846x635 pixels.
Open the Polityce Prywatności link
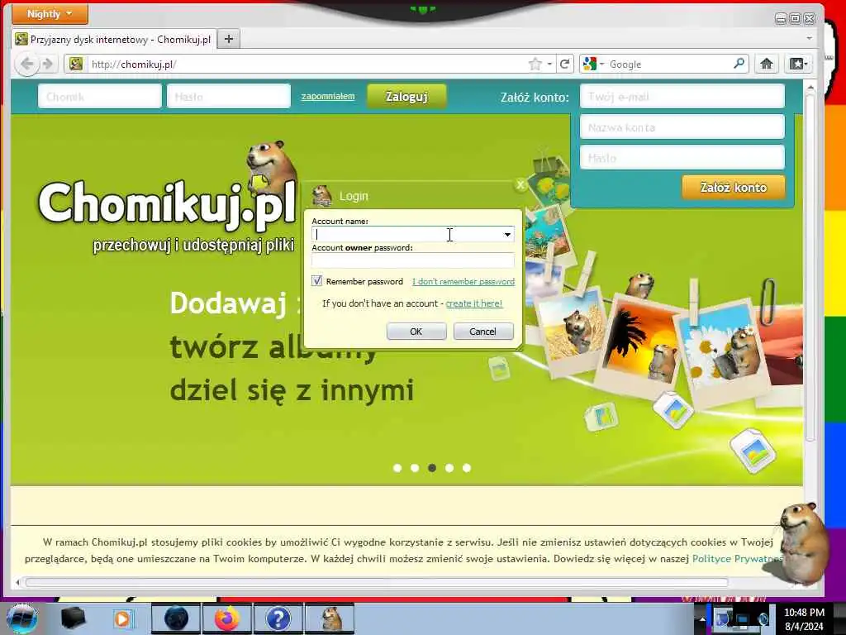[x=736, y=559]
